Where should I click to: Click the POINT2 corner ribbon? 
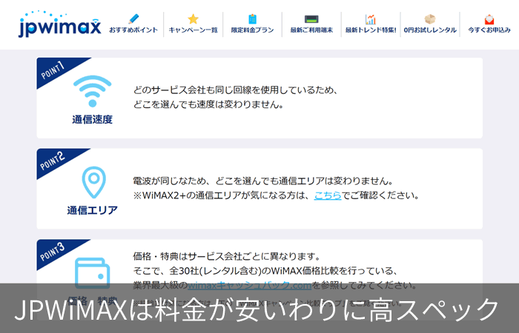55,160
